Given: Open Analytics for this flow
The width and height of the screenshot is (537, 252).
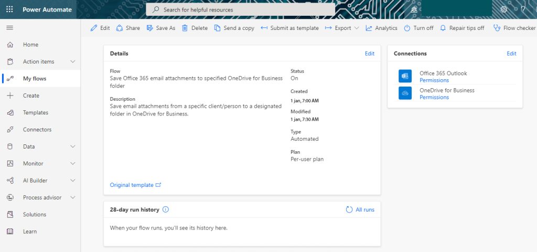Looking at the screenshot, I should (382, 28).
